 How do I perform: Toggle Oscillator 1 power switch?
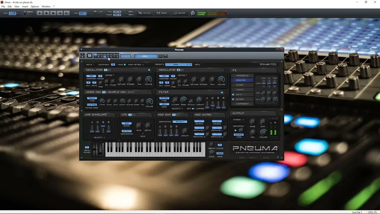tap(149, 70)
